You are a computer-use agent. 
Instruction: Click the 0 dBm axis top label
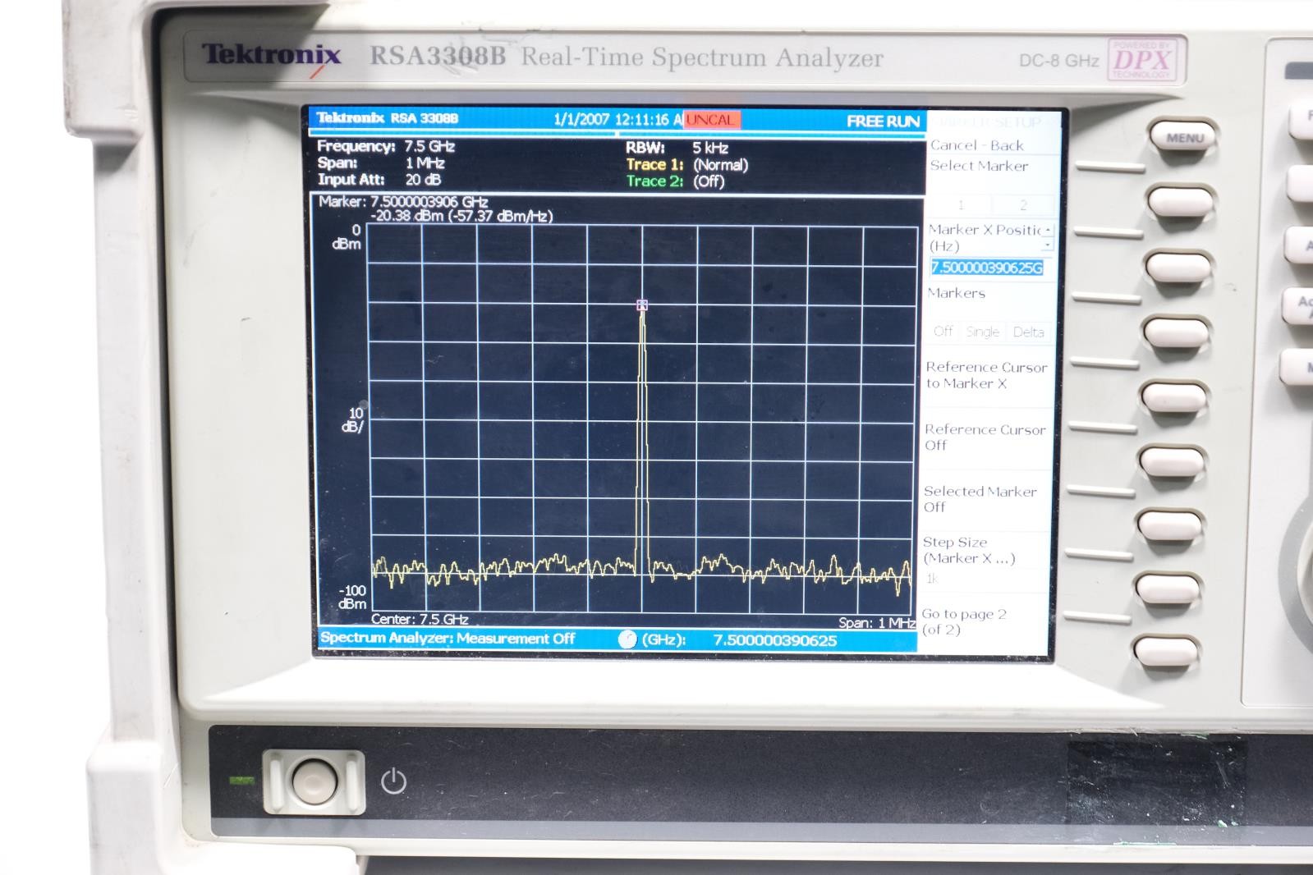(x=347, y=237)
